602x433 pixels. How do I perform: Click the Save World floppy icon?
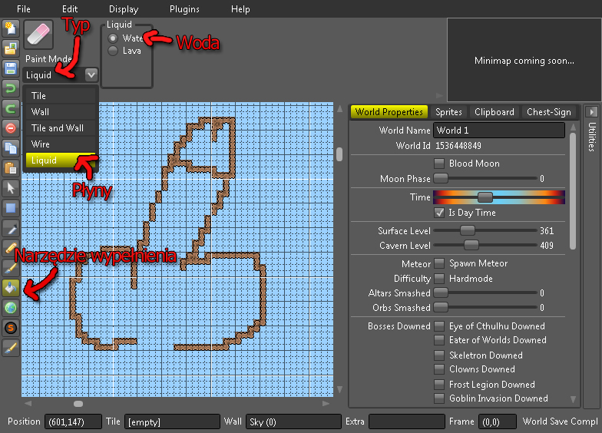pos(11,69)
